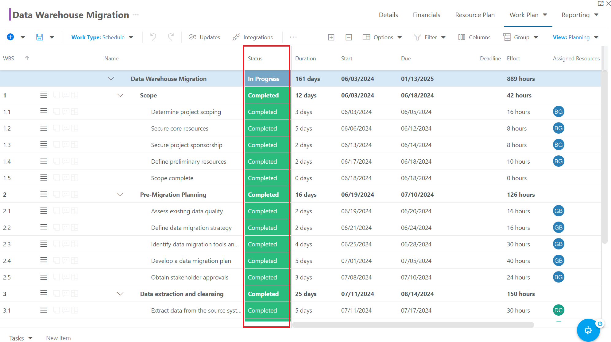Screen dimensions: 611x342
Task: Open Integrations from the toolbar
Action: (x=253, y=37)
